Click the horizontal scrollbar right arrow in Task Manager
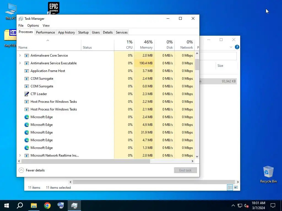The image size is (282, 211). (x=192, y=161)
